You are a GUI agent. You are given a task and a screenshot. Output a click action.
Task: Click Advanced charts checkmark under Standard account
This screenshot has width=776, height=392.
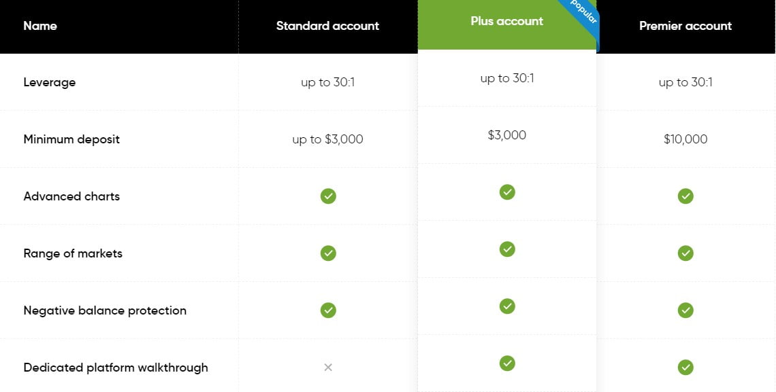point(328,196)
